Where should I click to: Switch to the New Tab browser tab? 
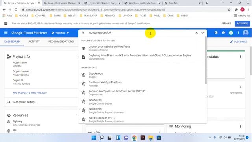click(x=183, y=3)
